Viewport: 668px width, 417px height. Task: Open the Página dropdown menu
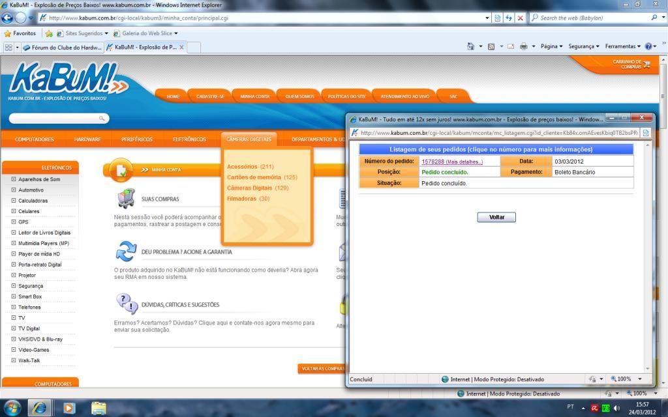coord(552,46)
